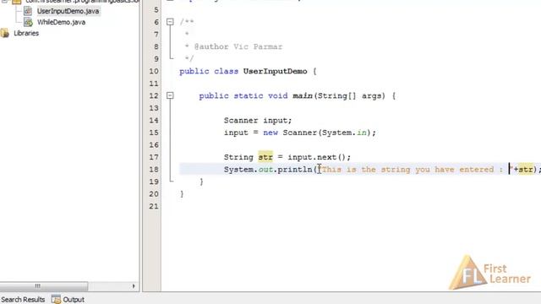Click the UserInputDemo.java file icon

pos(28,11)
